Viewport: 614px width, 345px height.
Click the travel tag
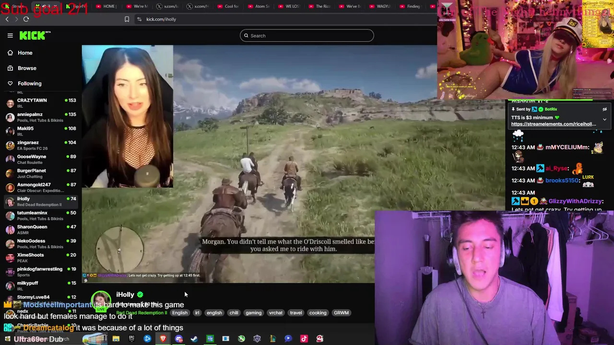pyautogui.click(x=296, y=313)
